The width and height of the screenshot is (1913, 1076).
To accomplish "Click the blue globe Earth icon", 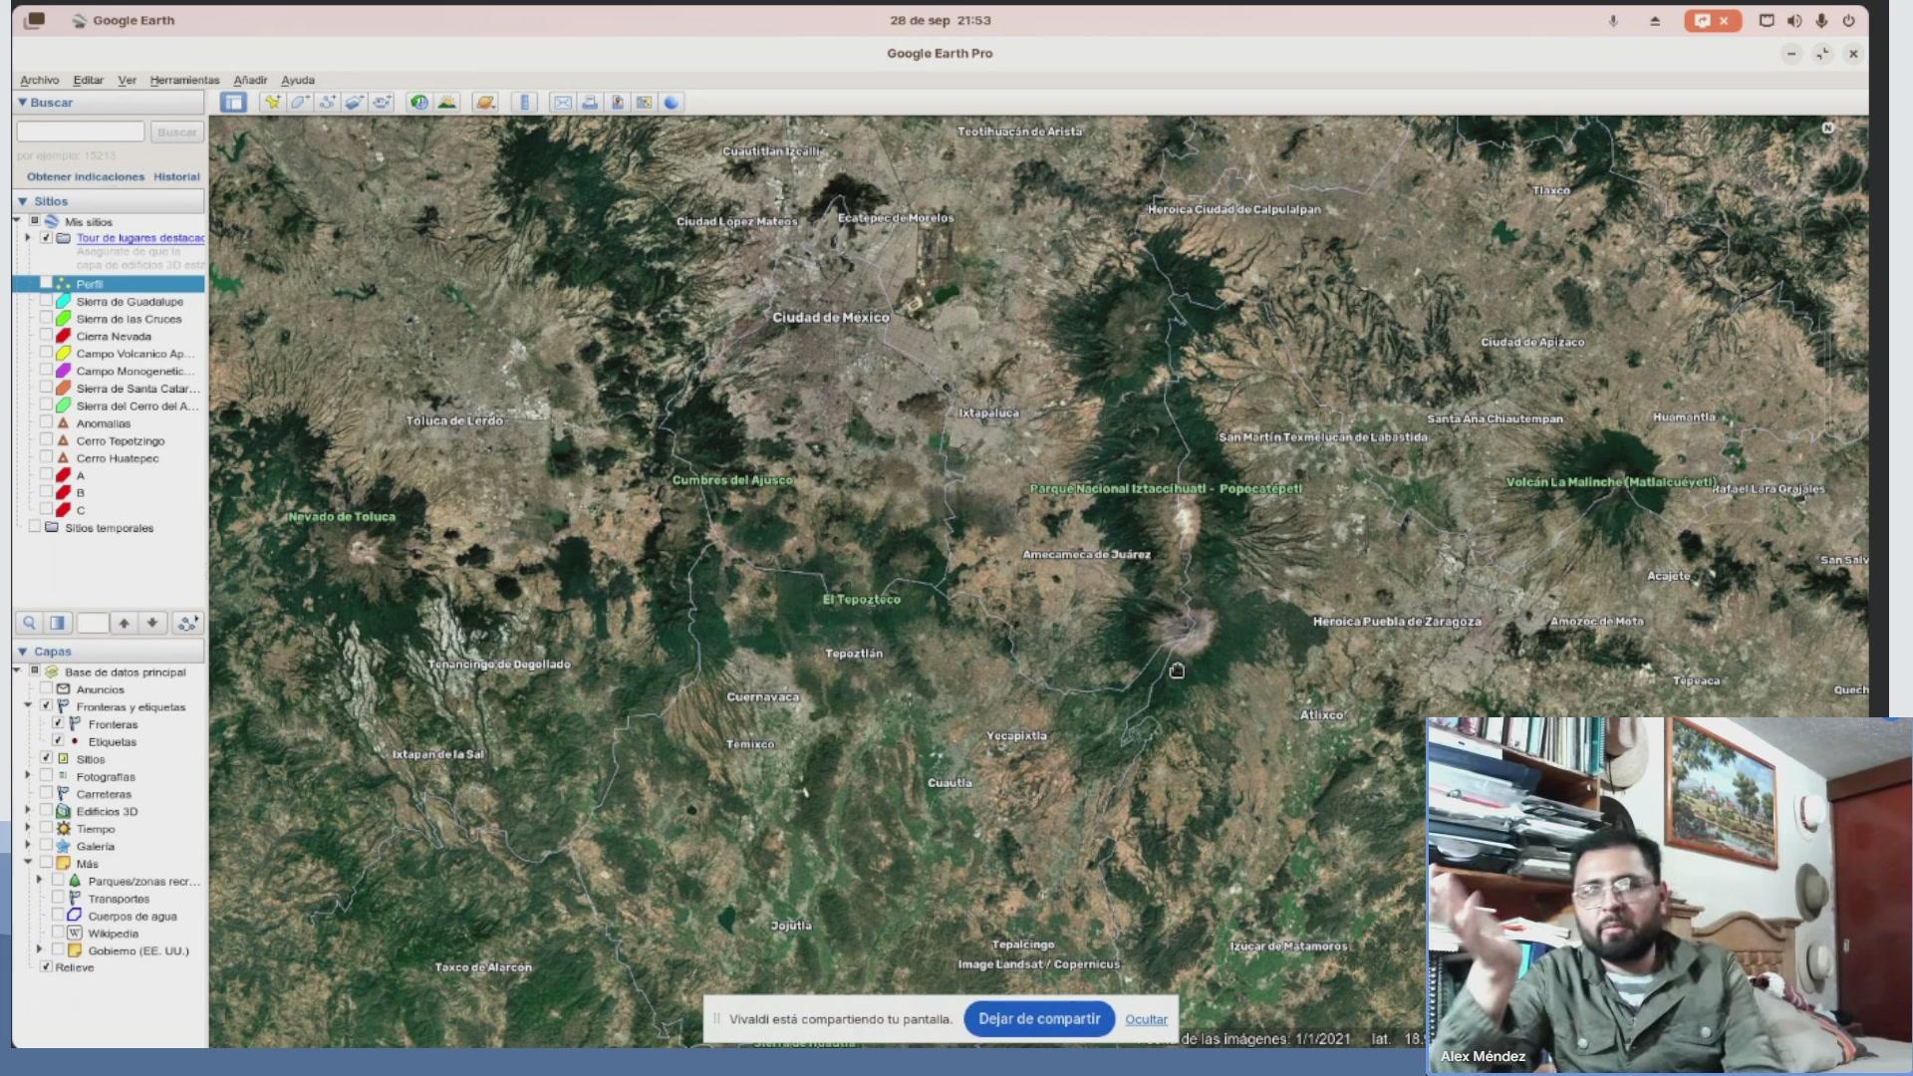I will click(x=672, y=103).
